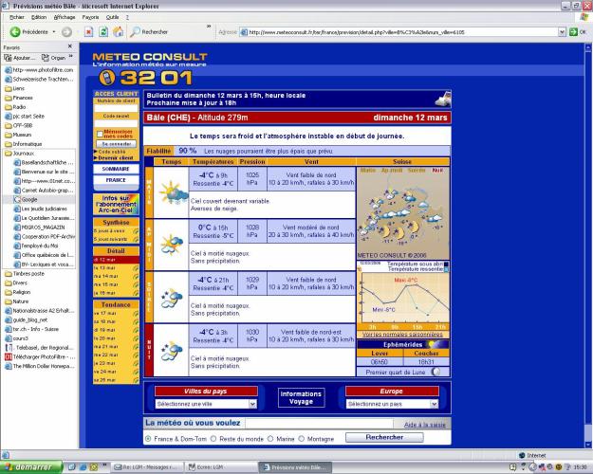Open the Affichage menu
Viewport: 593px width, 474px height.
pyautogui.click(x=65, y=17)
